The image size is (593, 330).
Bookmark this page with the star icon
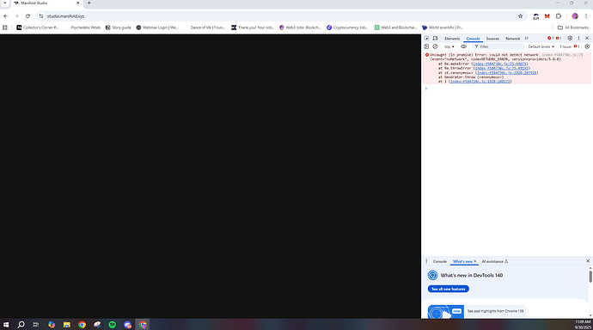tap(521, 16)
